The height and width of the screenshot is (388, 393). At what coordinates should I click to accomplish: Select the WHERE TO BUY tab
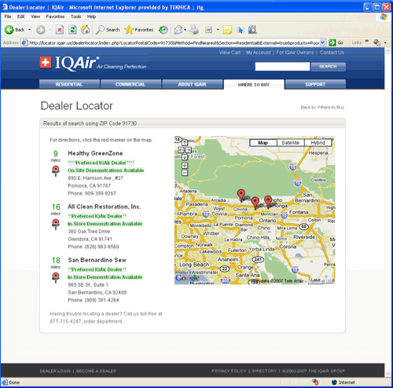(x=254, y=85)
